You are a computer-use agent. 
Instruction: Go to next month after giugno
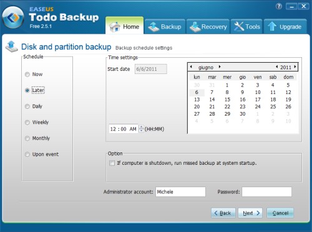220,67
